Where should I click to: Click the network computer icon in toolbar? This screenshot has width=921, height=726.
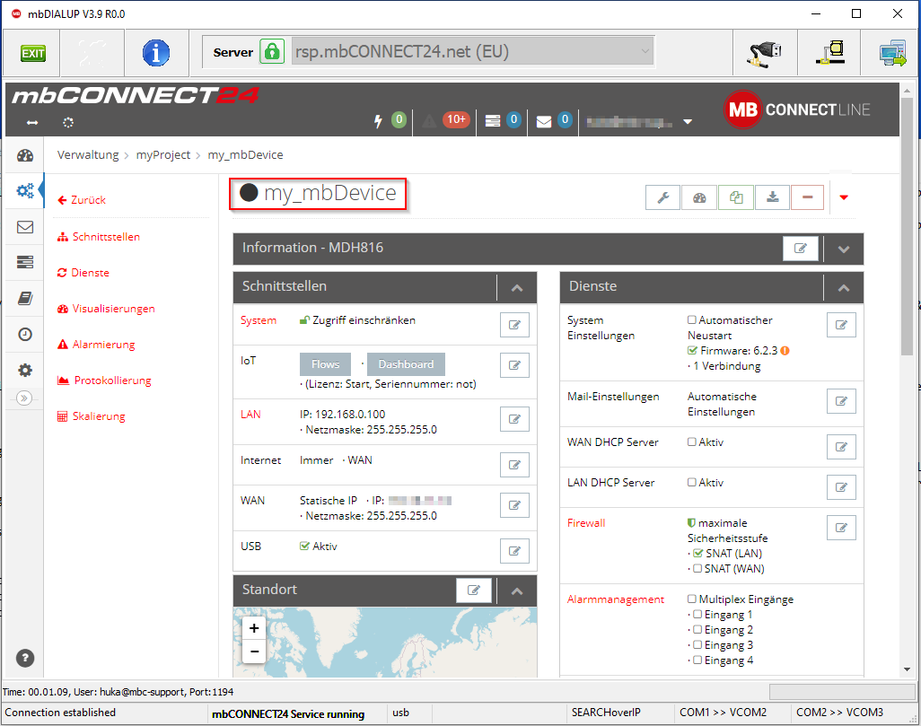tap(830, 53)
